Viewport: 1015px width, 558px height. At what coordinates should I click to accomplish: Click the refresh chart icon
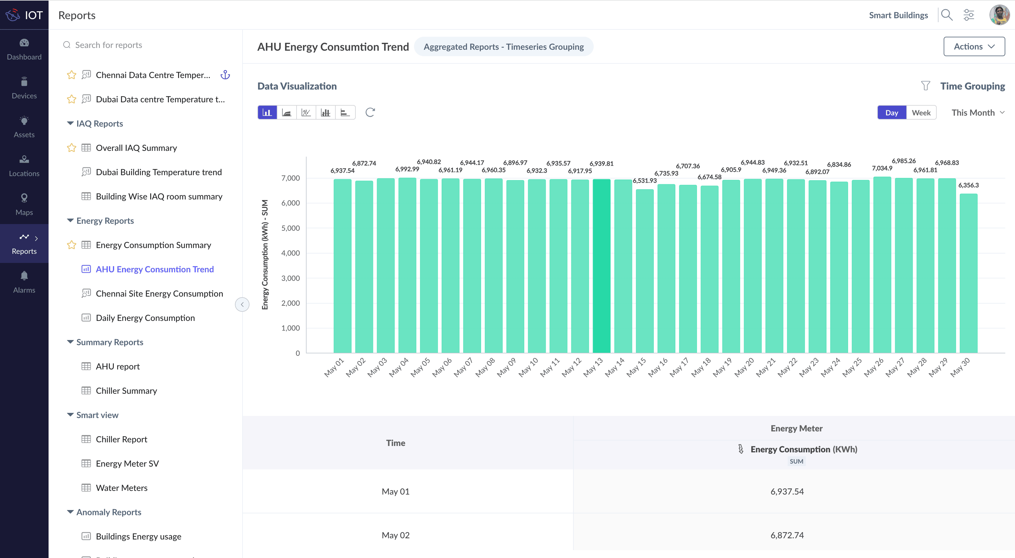pyautogui.click(x=370, y=113)
